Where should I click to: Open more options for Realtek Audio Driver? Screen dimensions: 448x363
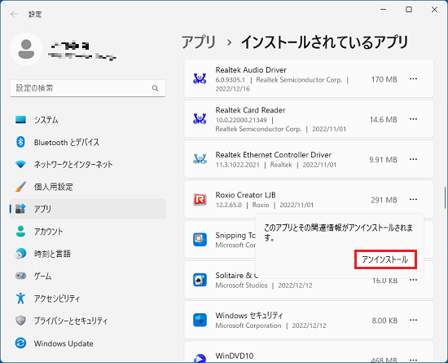pyautogui.click(x=413, y=78)
